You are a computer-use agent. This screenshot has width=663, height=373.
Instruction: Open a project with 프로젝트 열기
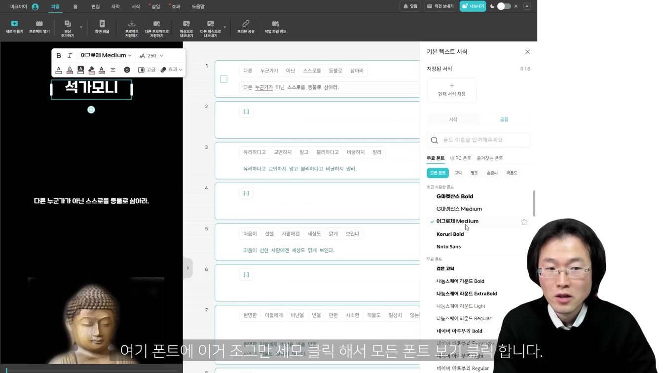coord(39,27)
